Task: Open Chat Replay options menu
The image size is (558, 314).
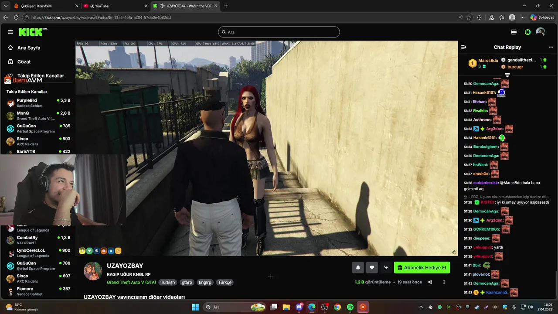Action: 551,47
